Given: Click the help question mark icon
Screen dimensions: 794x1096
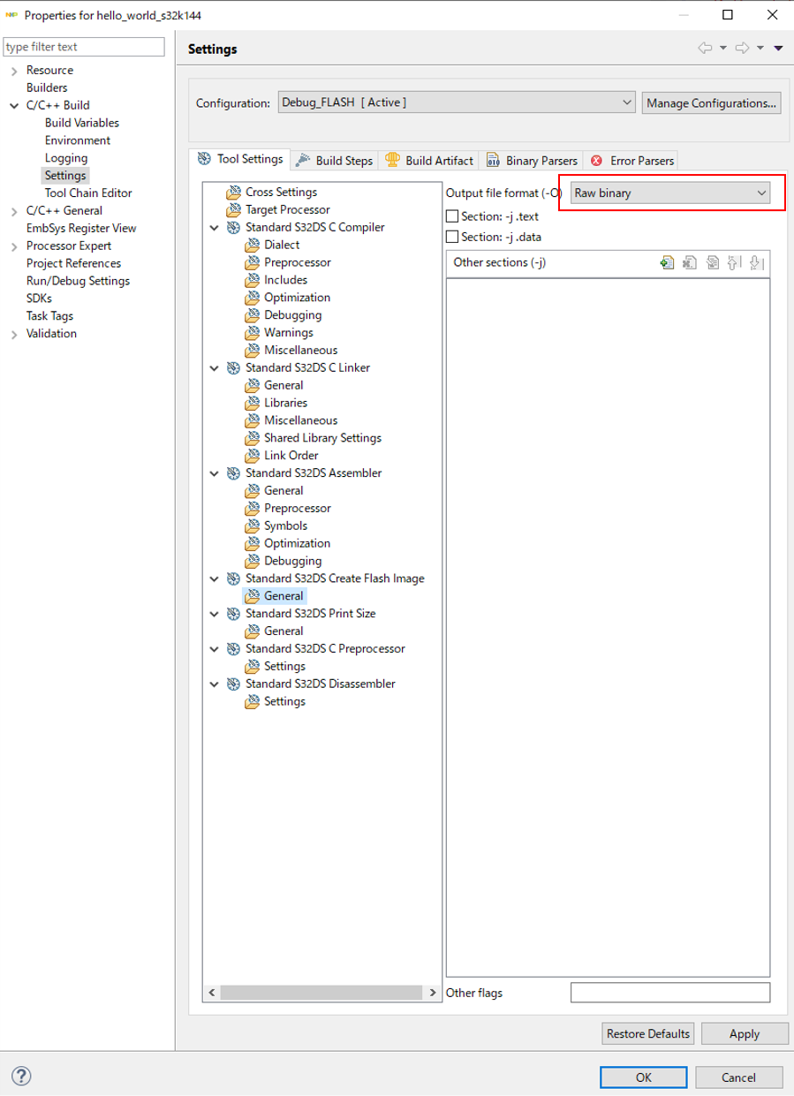Looking at the screenshot, I should [22, 1077].
